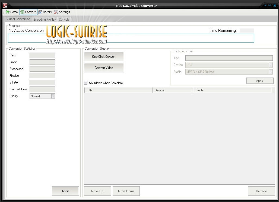The height and width of the screenshot is (202, 279).
Task: Select the Convert toolbar item
Action: point(28,12)
